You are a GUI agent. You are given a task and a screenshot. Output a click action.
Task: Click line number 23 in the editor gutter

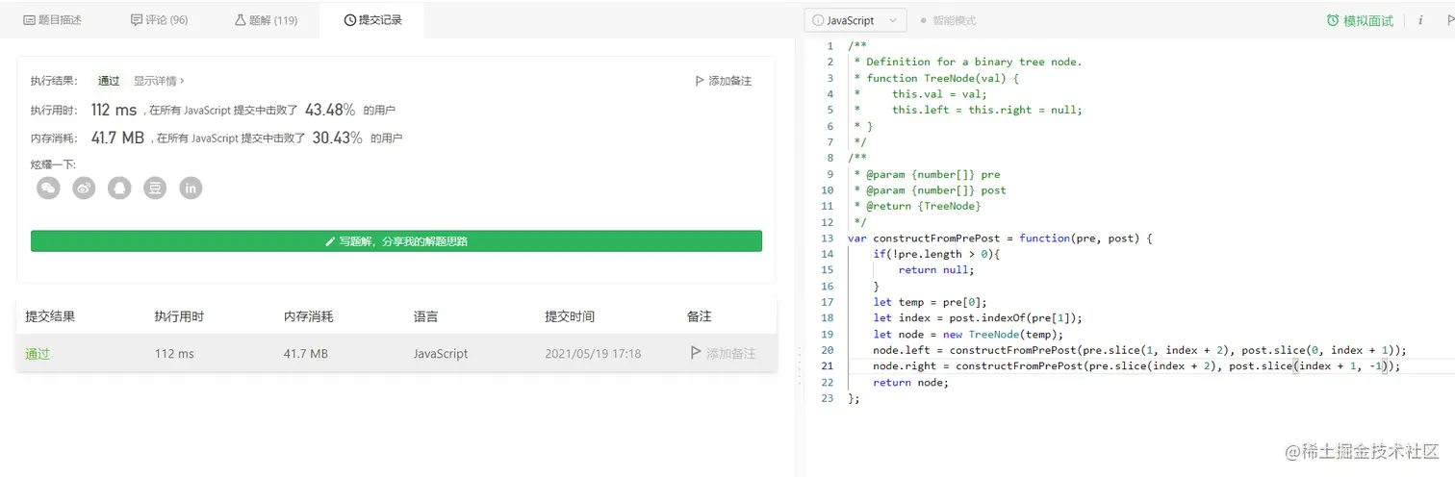pos(828,398)
